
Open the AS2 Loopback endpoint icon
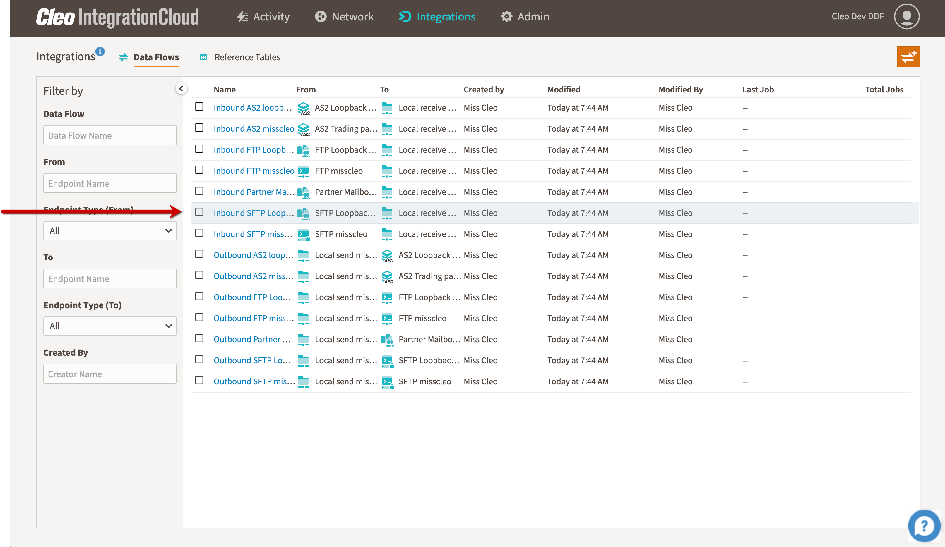(304, 108)
